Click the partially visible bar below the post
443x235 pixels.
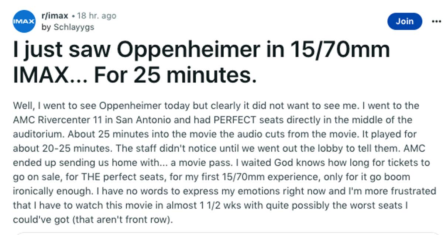tap(221, 232)
